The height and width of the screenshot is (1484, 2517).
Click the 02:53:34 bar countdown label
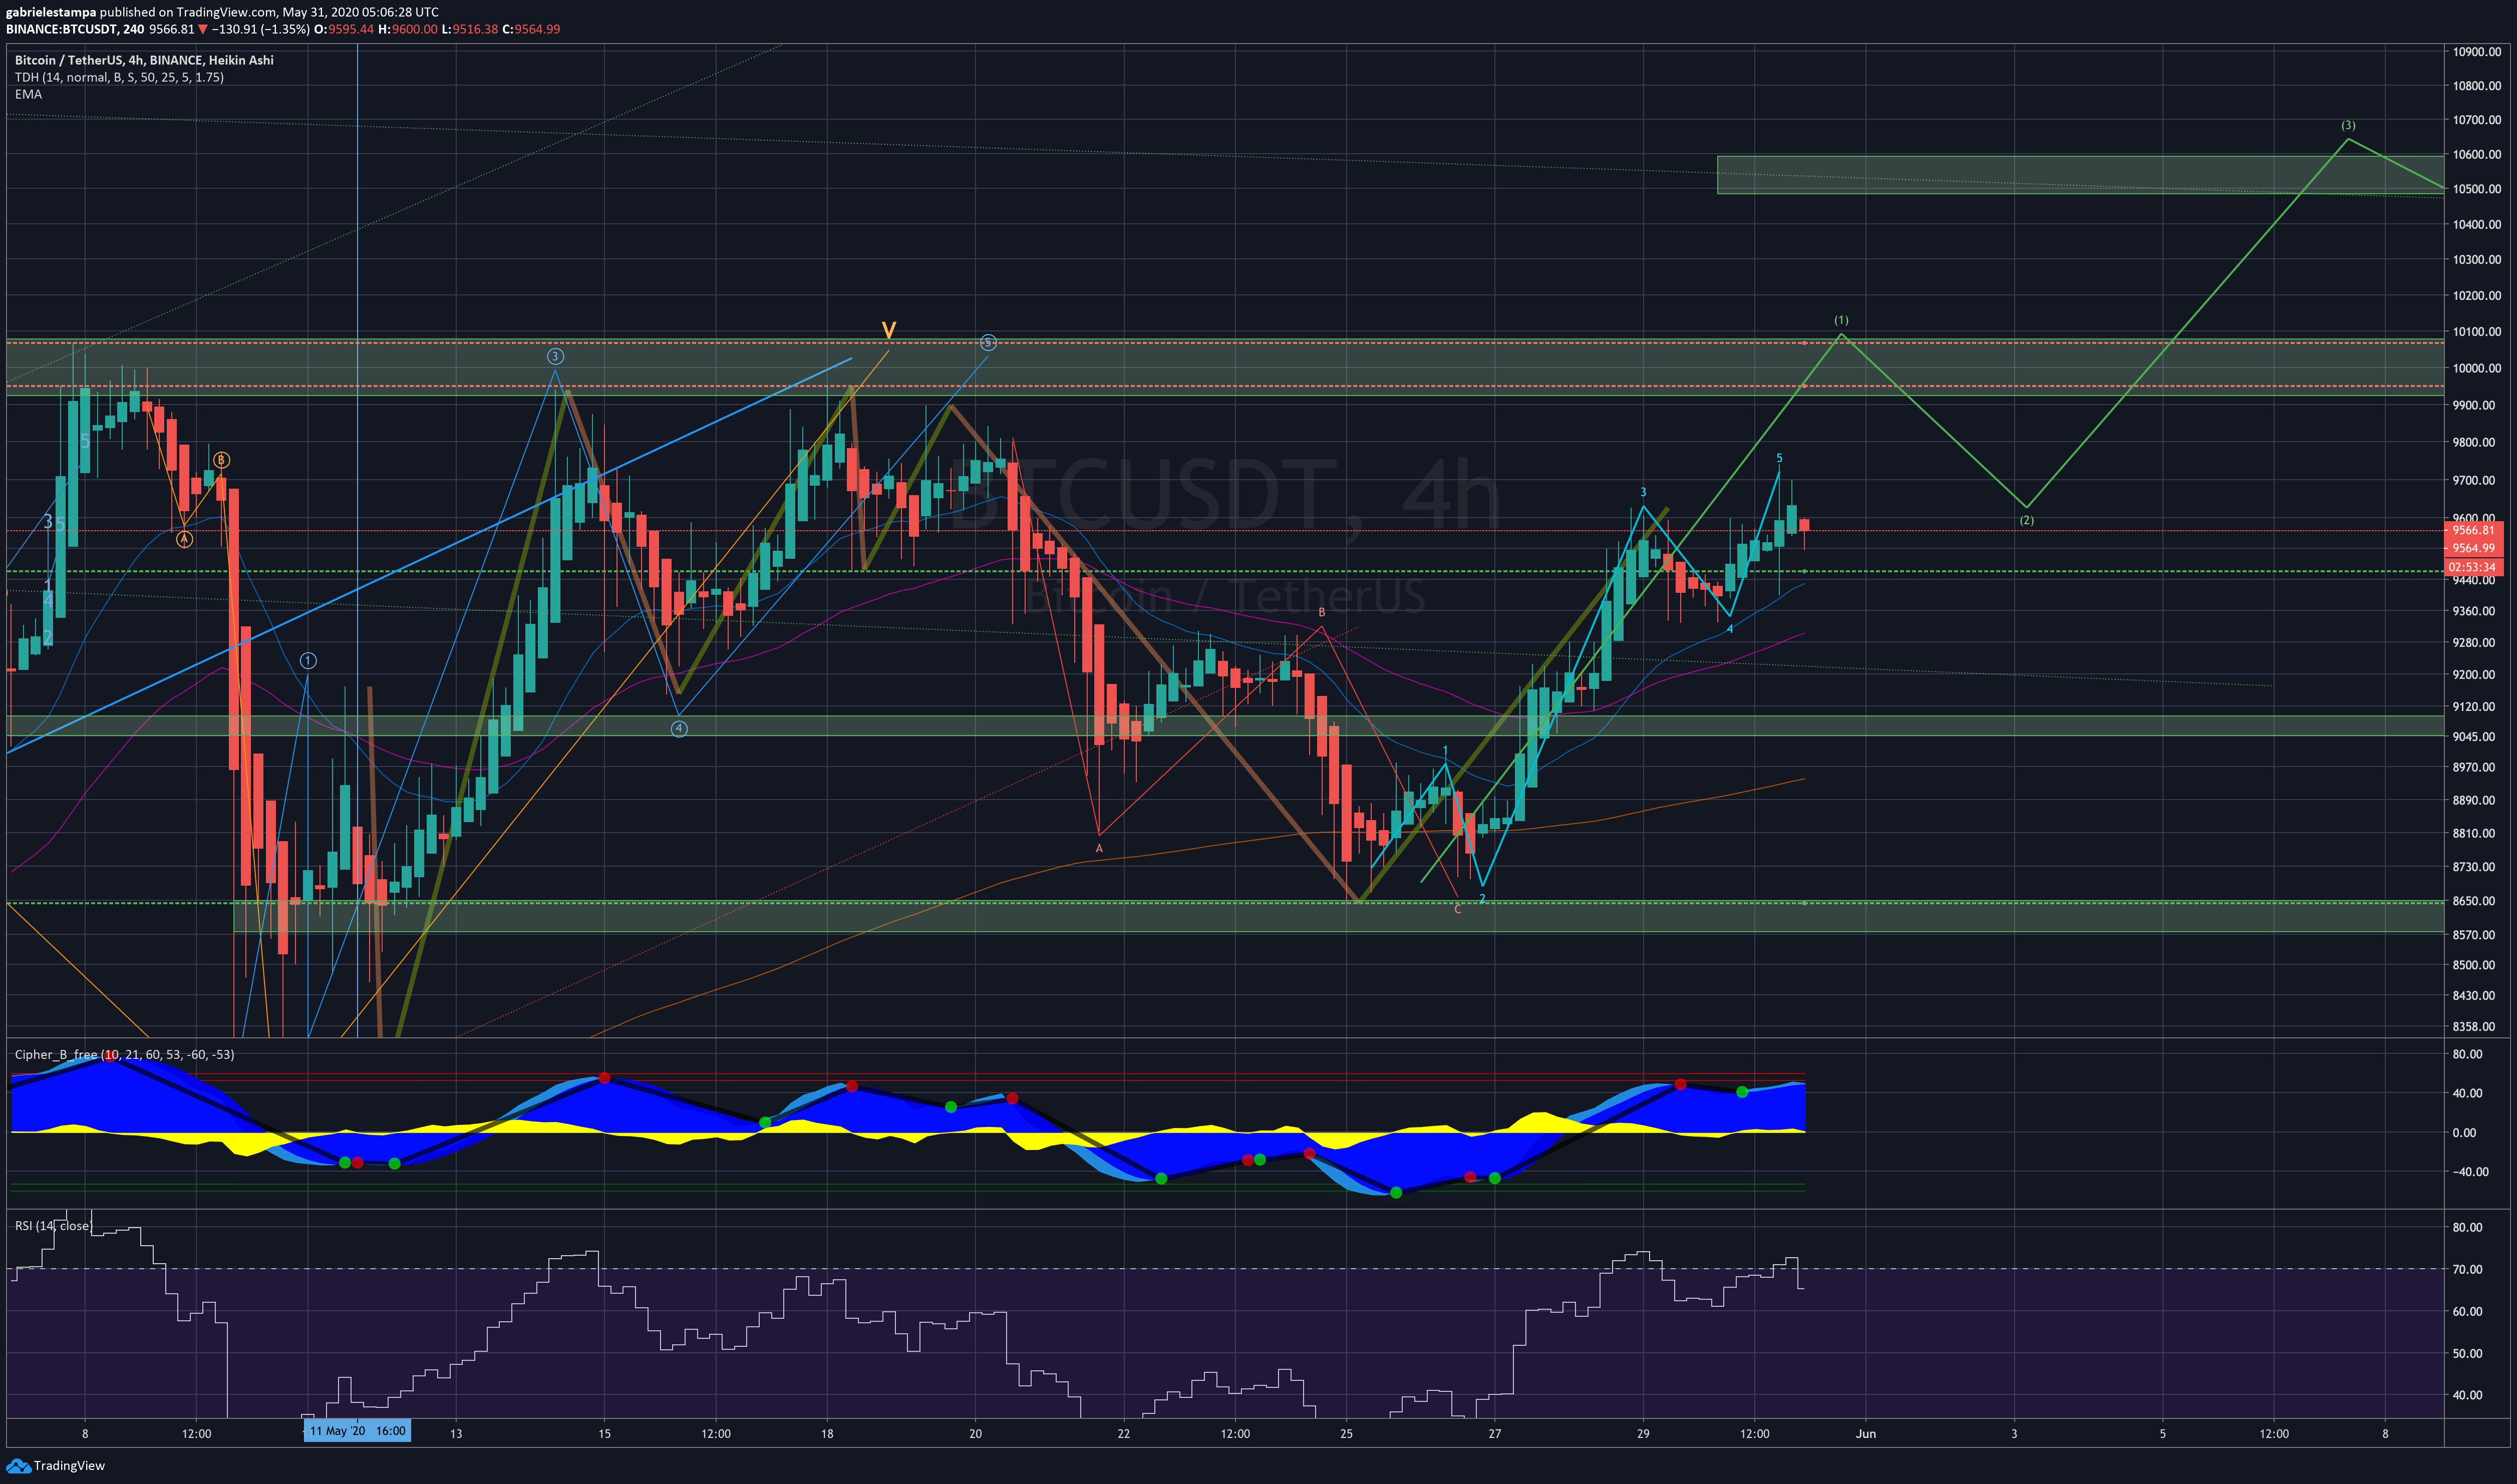(2472, 567)
